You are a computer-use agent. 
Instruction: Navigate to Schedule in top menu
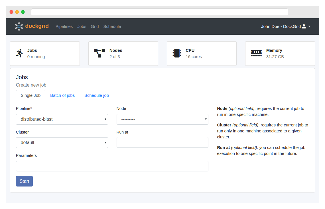coord(112,26)
